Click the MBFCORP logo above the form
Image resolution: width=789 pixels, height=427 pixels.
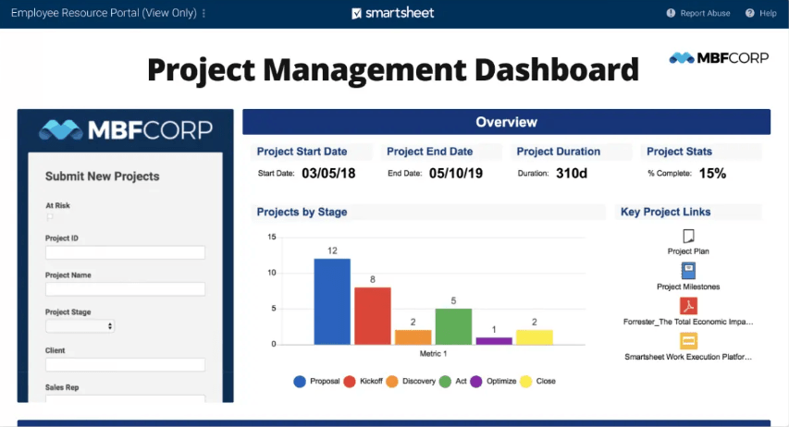point(126,129)
